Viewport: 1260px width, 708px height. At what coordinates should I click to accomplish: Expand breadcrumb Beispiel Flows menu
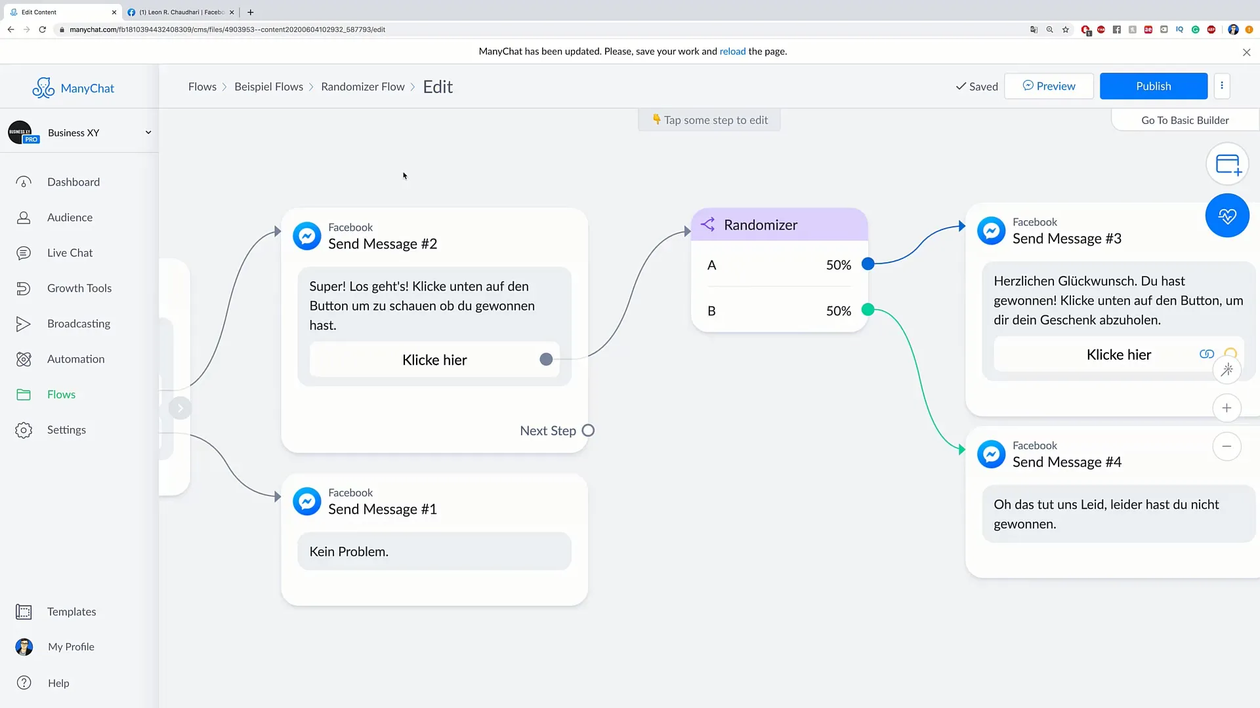click(x=268, y=86)
